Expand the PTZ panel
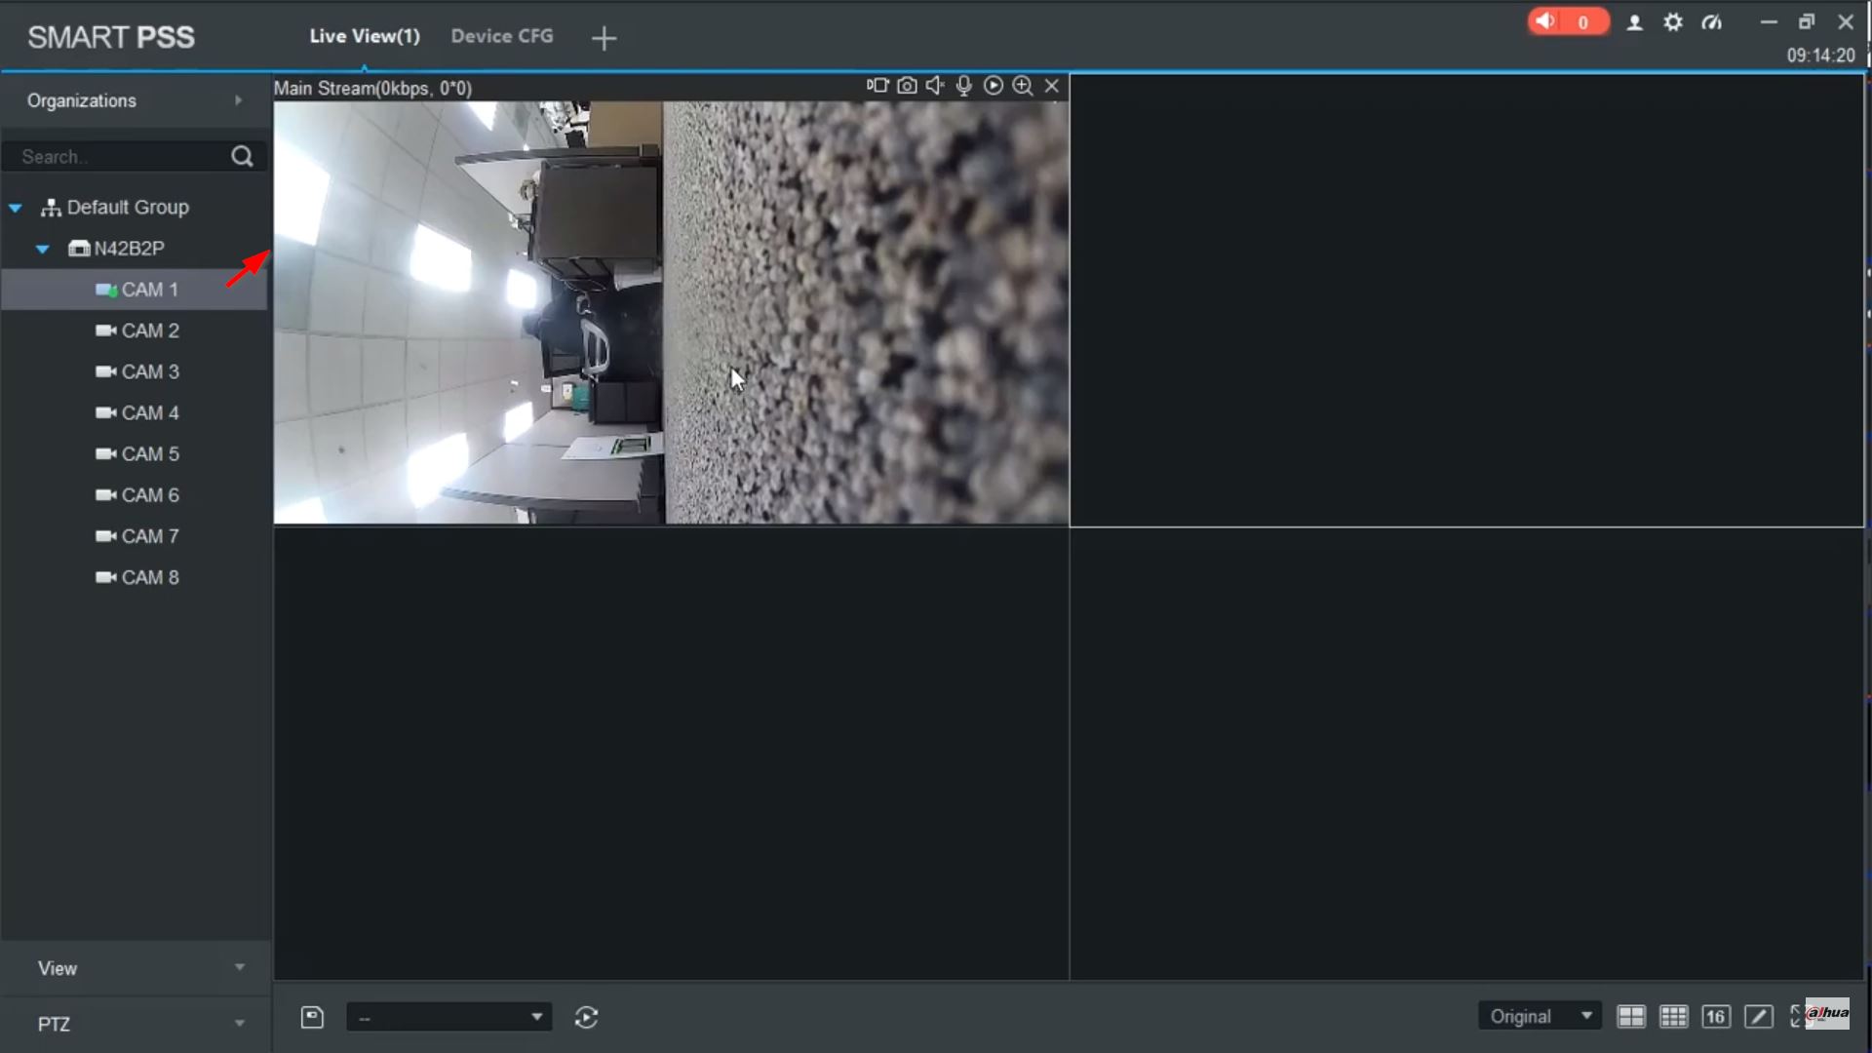 coord(136,1024)
